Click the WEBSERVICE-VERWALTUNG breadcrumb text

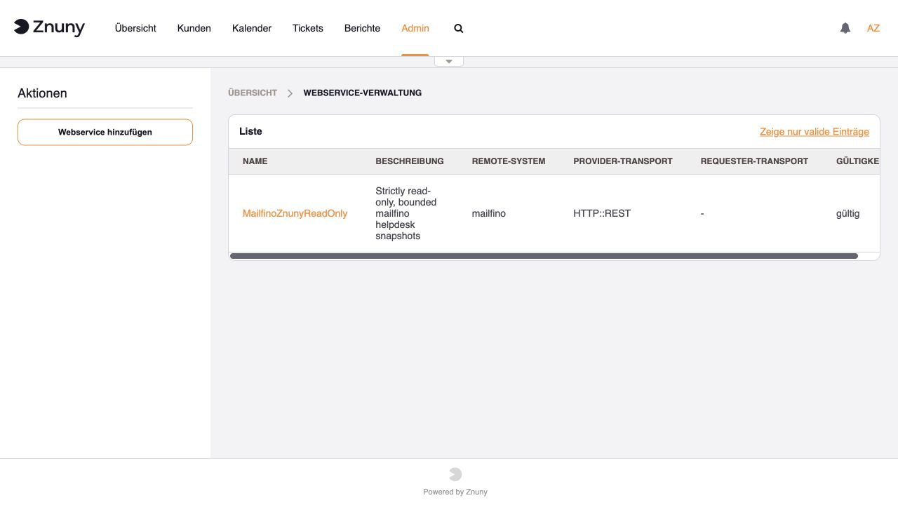pyautogui.click(x=363, y=93)
